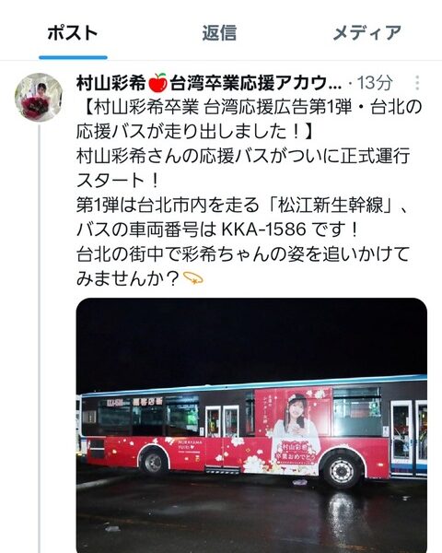The image size is (442, 553).
Task: Click the gold ring emoji ending the post
Action: pos(193,278)
